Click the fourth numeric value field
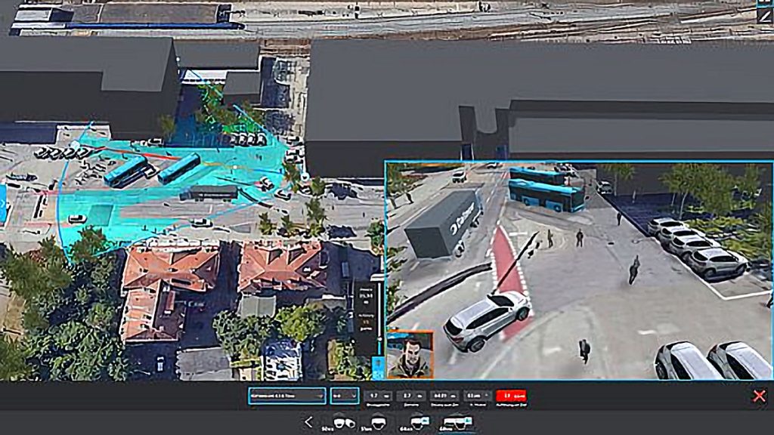Image resolution: width=774 pixels, height=435 pixels. [476, 395]
